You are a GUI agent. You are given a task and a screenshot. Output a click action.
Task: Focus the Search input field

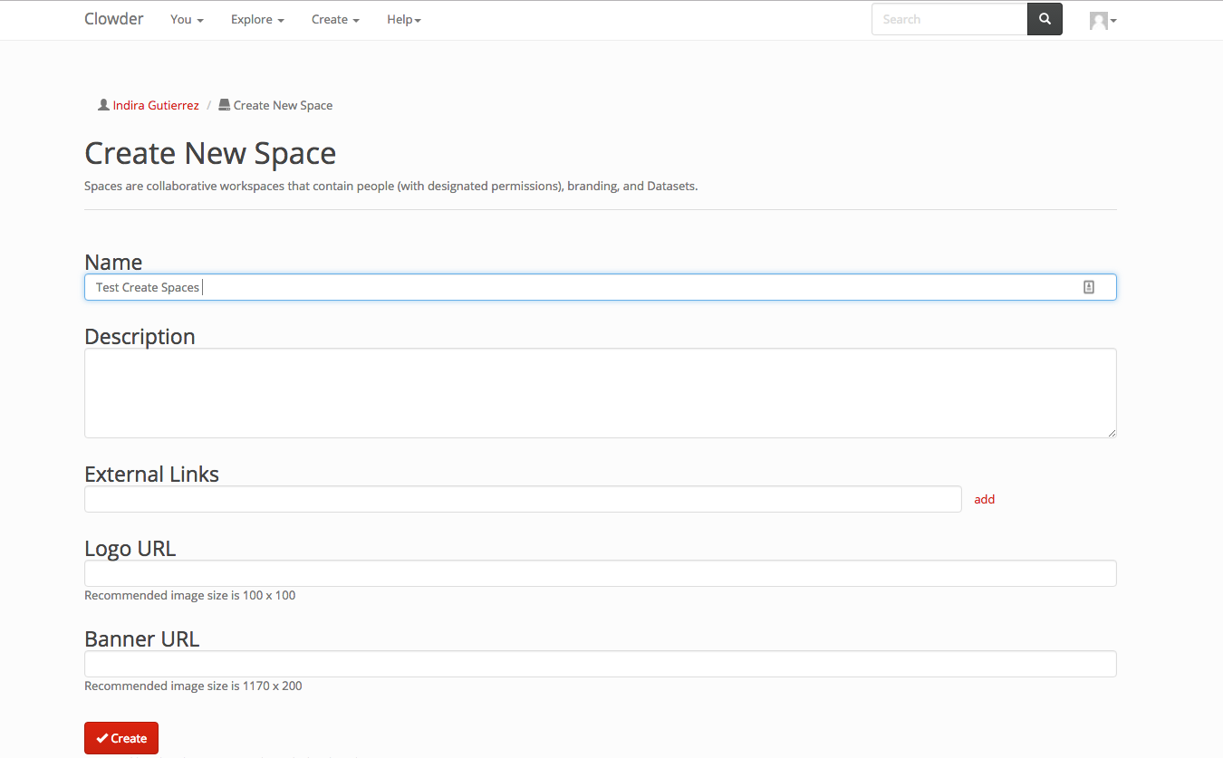pos(949,19)
